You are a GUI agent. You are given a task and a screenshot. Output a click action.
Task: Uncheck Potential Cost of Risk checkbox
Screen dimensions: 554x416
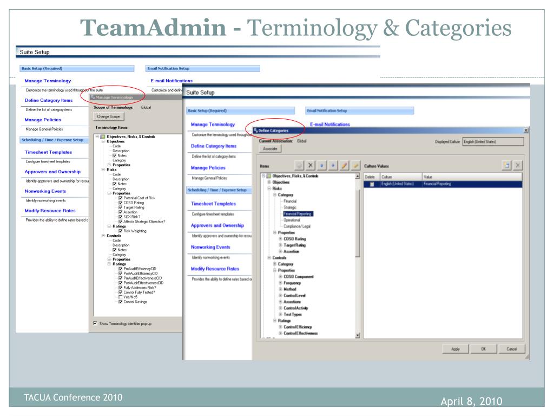(120, 198)
